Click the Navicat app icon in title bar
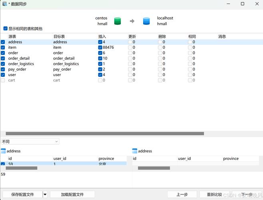This screenshot has width=263, height=200. pyautogui.click(x=4, y=4)
